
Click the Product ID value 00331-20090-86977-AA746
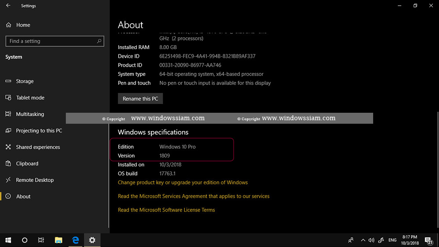(190, 65)
